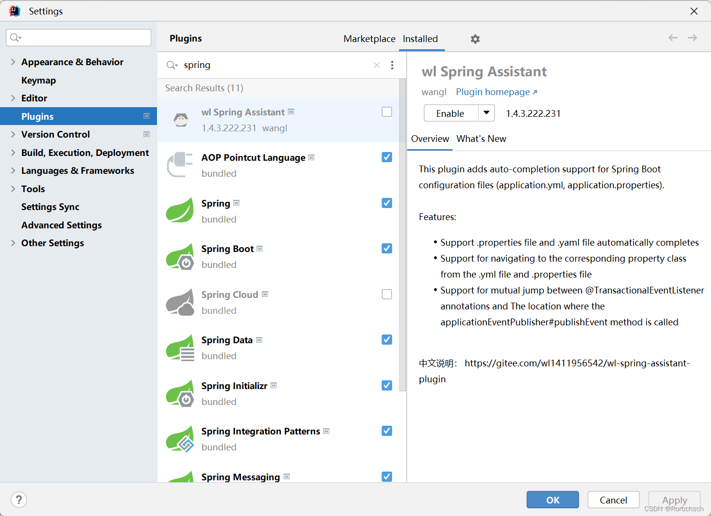The width and height of the screenshot is (711, 516).
Task: Open the Enable button dropdown arrow
Action: (486, 113)
